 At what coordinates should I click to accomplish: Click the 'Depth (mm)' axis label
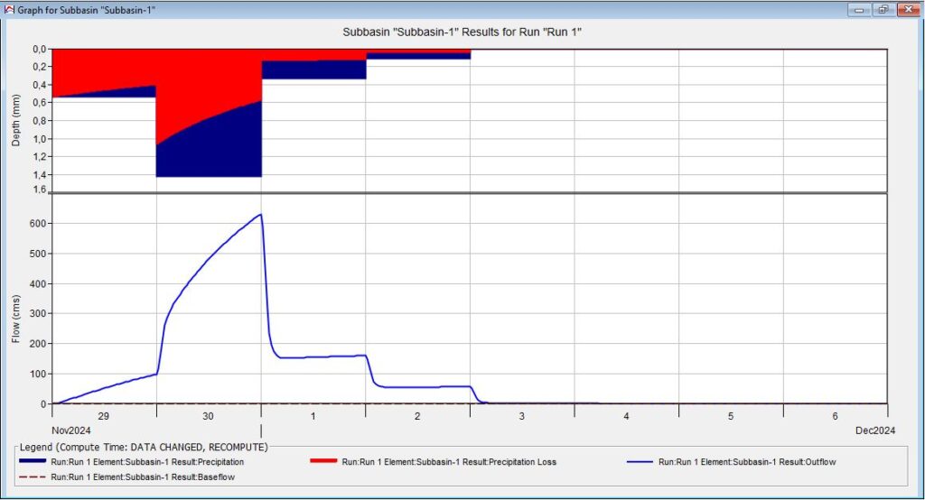tap(16, 119)
